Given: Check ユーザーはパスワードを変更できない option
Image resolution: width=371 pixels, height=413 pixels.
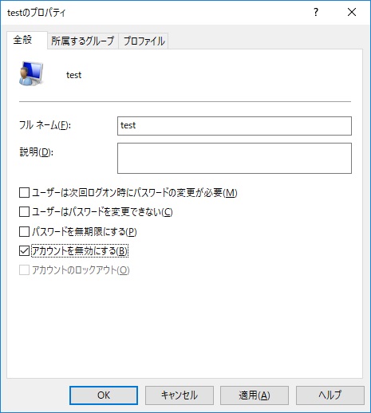Looking at the screenshot, I should [x=24, y=212].
